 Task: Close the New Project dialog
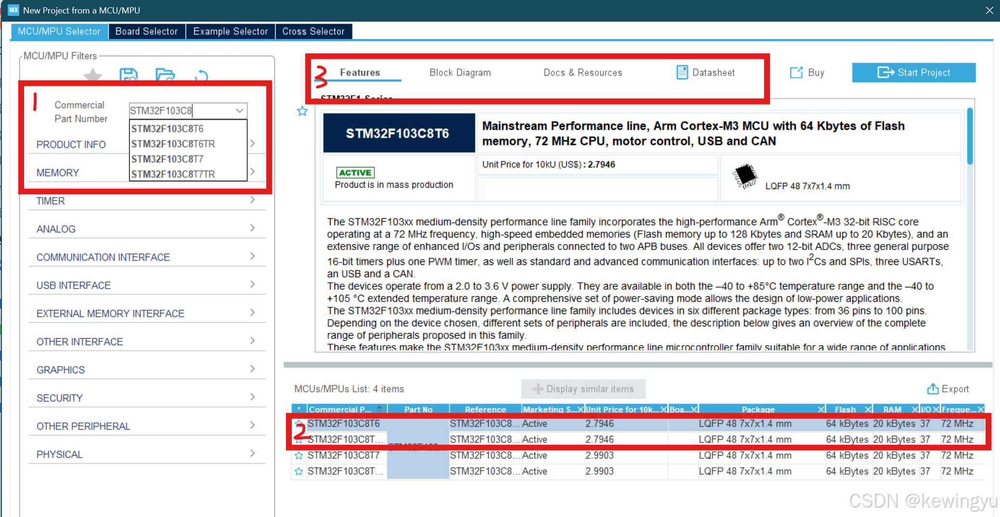[989, 10]
